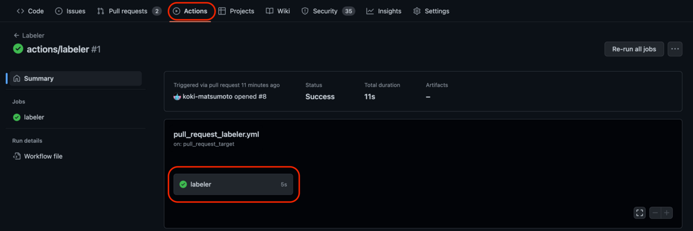Open the Security tab

coord(328,11)
